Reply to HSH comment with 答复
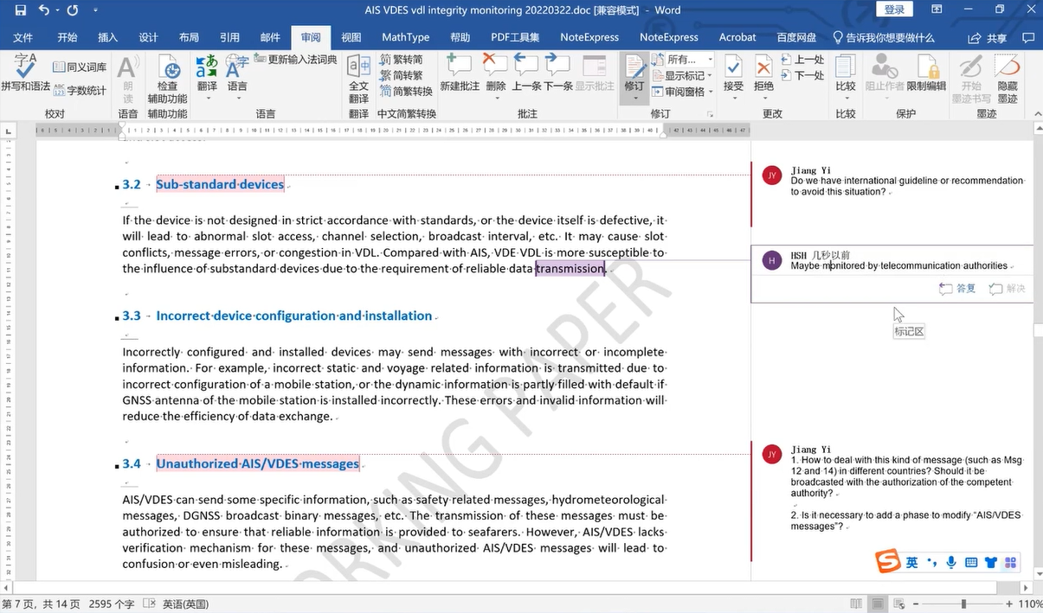 click(x=958, y=289)
